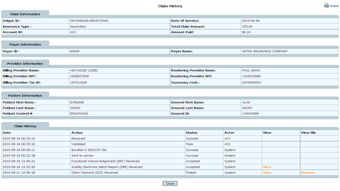
Task: View the Availity Electronic Batch Report entry
Action: pyautogui.click(x=267, y=167)
